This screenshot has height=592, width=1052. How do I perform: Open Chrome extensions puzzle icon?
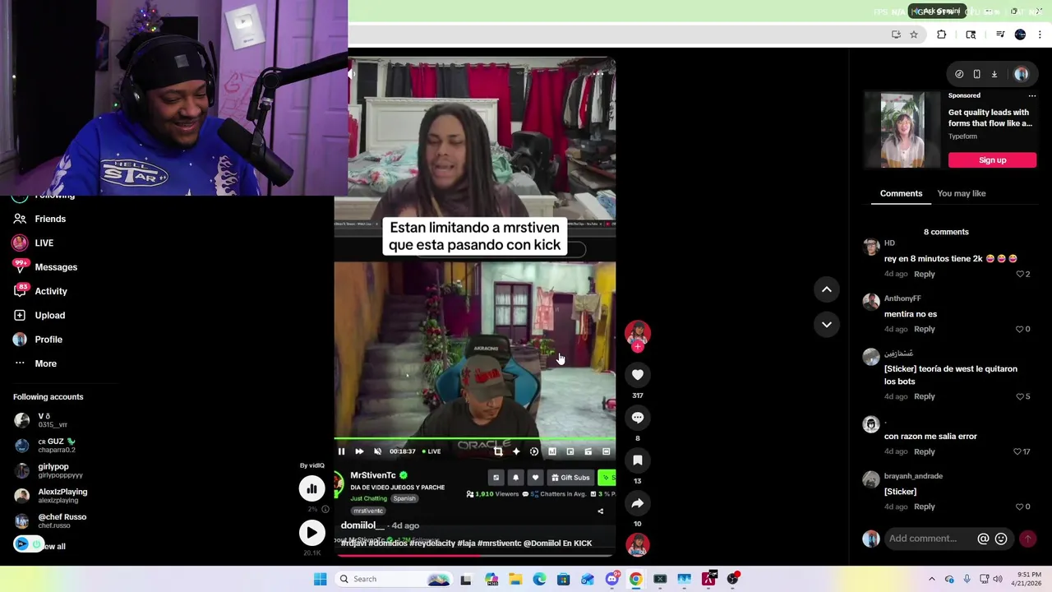pos(942,35)
